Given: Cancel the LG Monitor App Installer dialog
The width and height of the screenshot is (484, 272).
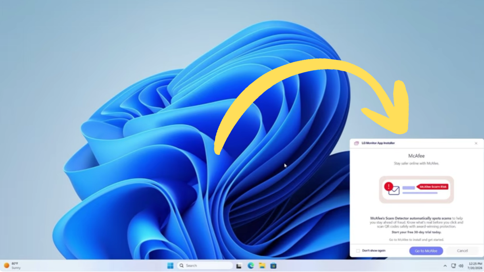Looking at the screenshot, I should pos(462,251).
